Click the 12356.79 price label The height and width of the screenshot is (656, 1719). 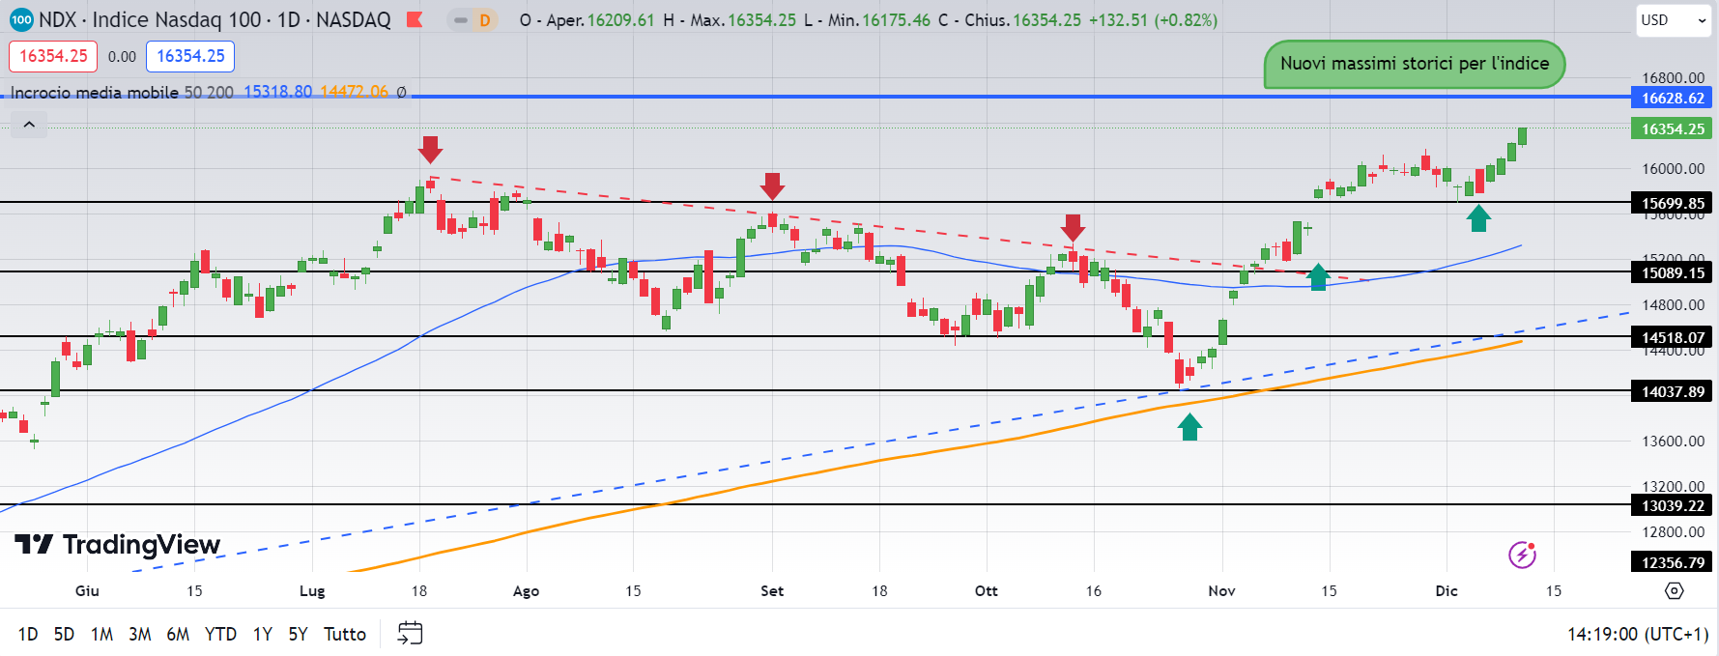1673,562
